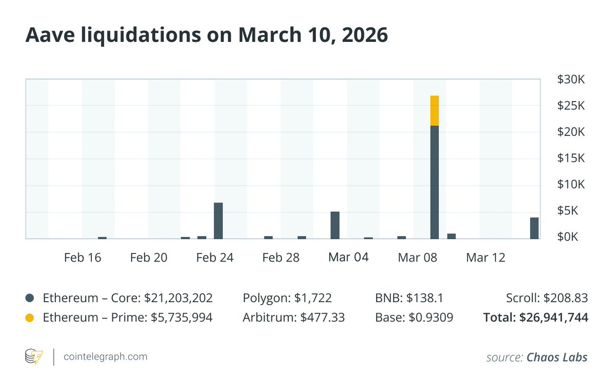
Task: Click the yellow Ethereum Prime legend dot
Action: point(30,318)
